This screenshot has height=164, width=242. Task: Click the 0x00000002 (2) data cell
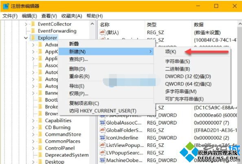point(211,138)
